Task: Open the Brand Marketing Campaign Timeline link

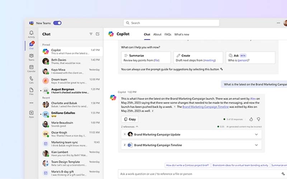Action: coord(205,107)
